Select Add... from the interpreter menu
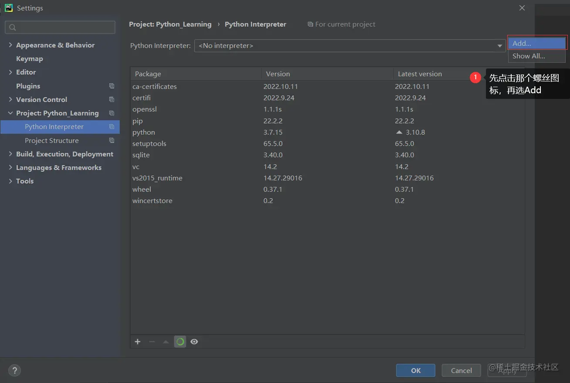The height and width of the screenshot is (383, 570). pos(536,43)
